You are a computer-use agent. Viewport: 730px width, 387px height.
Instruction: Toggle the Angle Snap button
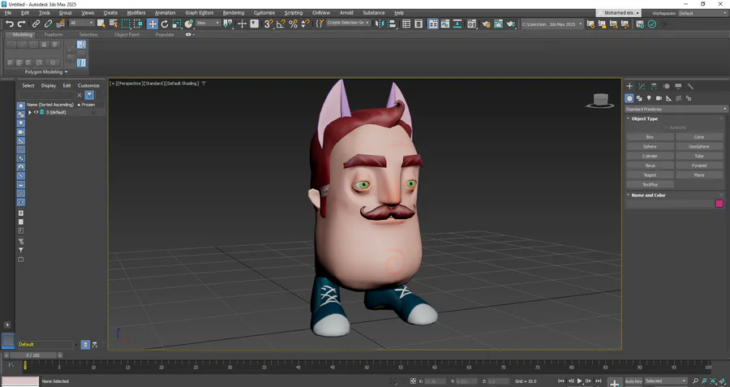coord(281,24)
